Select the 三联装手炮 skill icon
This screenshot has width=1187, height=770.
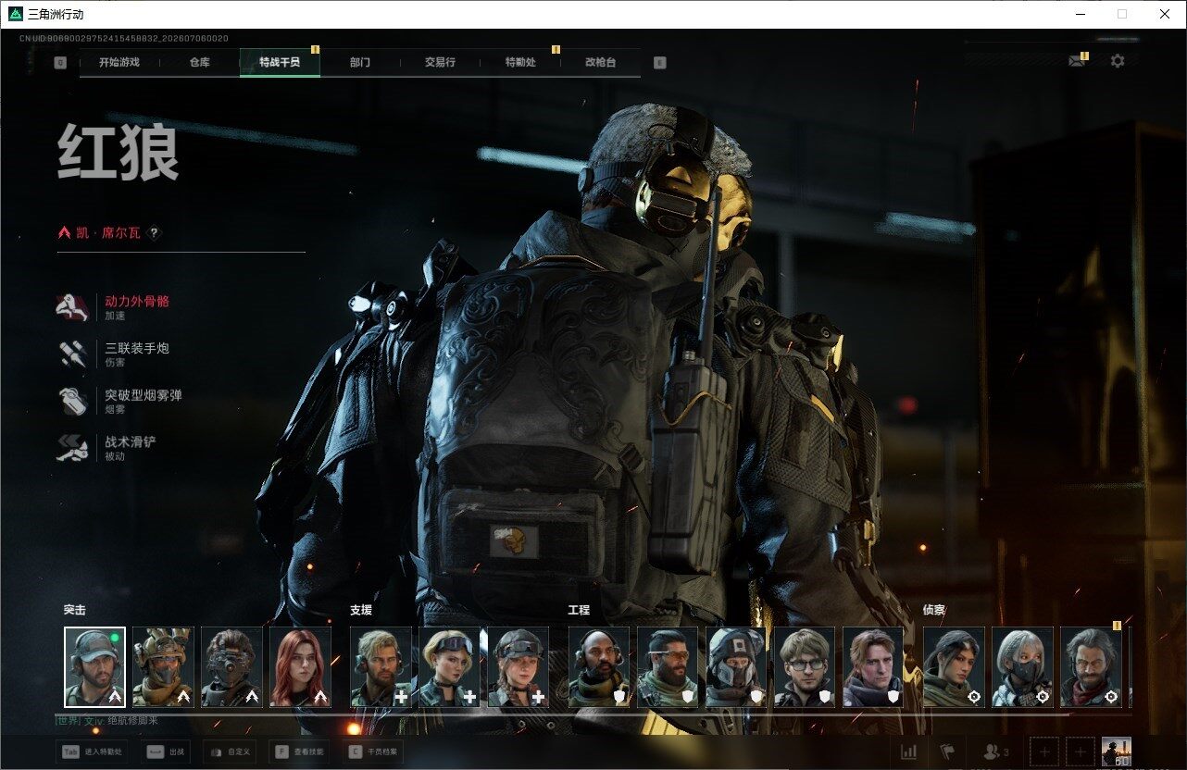click(x=73, y=354)
